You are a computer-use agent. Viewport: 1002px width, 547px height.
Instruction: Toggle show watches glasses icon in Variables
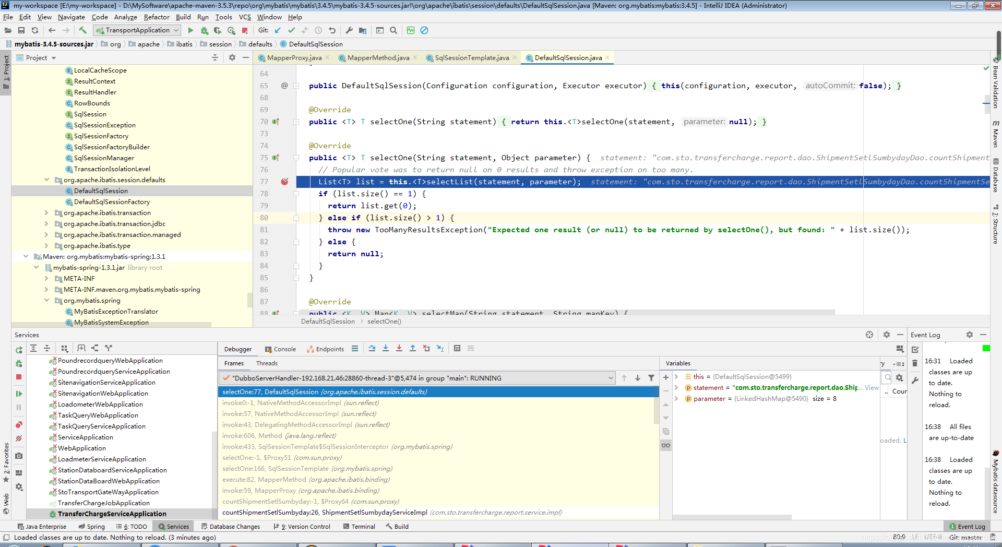[x=665, y=445]
